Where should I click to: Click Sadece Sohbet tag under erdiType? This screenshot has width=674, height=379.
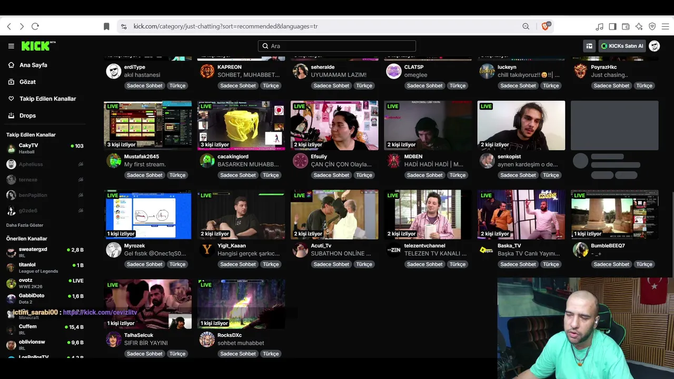coord(145,86)
